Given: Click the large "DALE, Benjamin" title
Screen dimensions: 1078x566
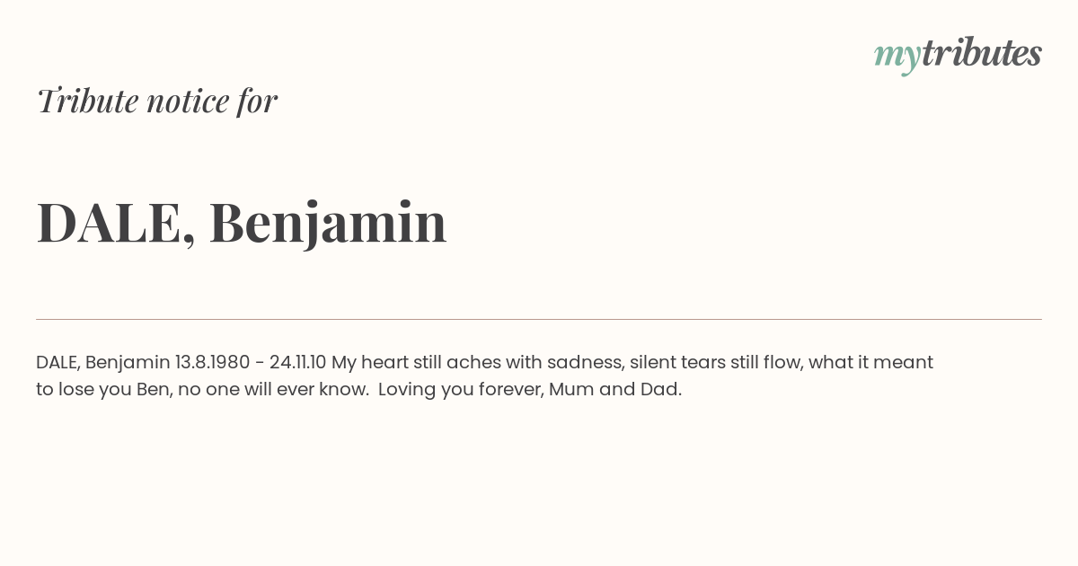Looking at the screenshot, I should point(242,223).
